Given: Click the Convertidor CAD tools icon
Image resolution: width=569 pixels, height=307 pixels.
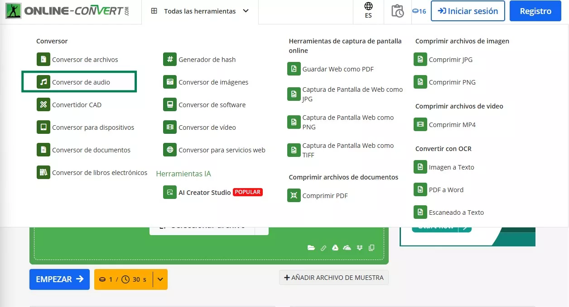Looking at the screenshot, I should (43, 104).
